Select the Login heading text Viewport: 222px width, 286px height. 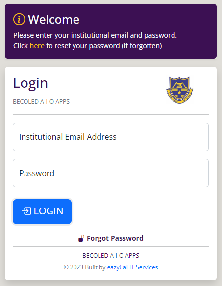point(30,83)
